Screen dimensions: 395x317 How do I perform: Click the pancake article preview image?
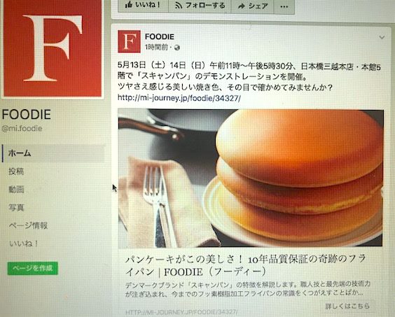click(251, 178)
